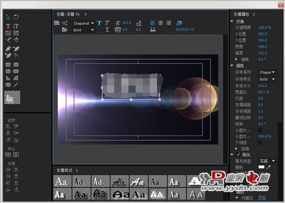285x203 pixels.
Task: Choose the horizontal Type tool
Action: [x=8, y=26]
